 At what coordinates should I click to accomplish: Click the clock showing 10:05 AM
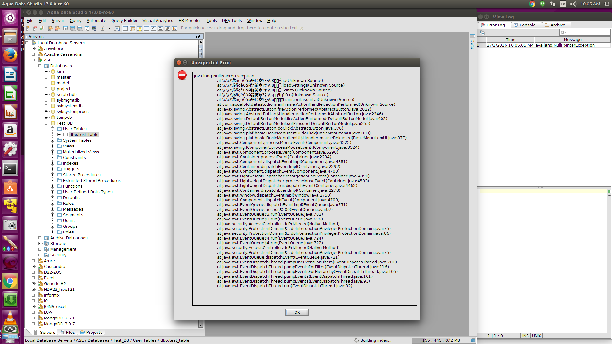(590, 4)
